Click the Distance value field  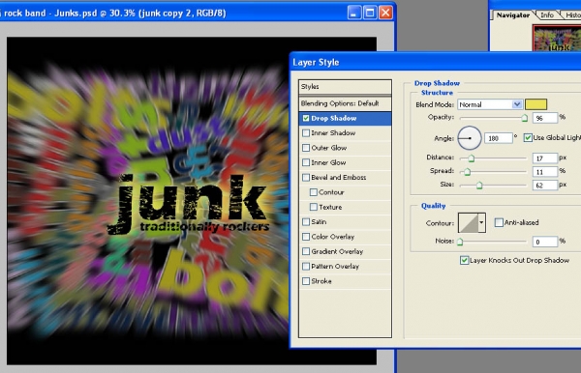545,158
